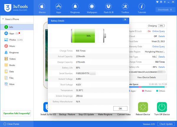This screenshot has width=177, height=127.
Task: Click the shirt skin icon in title bar
Action: coord(157,2)
